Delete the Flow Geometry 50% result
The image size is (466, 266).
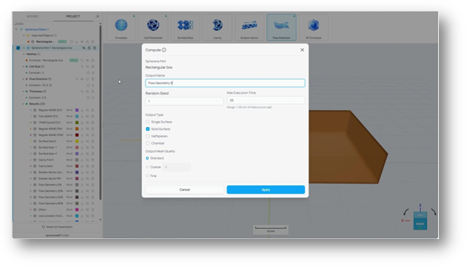[93, 197]
